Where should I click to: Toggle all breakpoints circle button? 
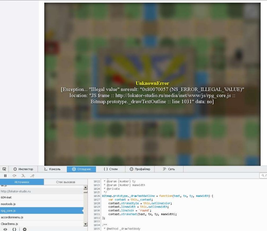[x=25, y=229]
